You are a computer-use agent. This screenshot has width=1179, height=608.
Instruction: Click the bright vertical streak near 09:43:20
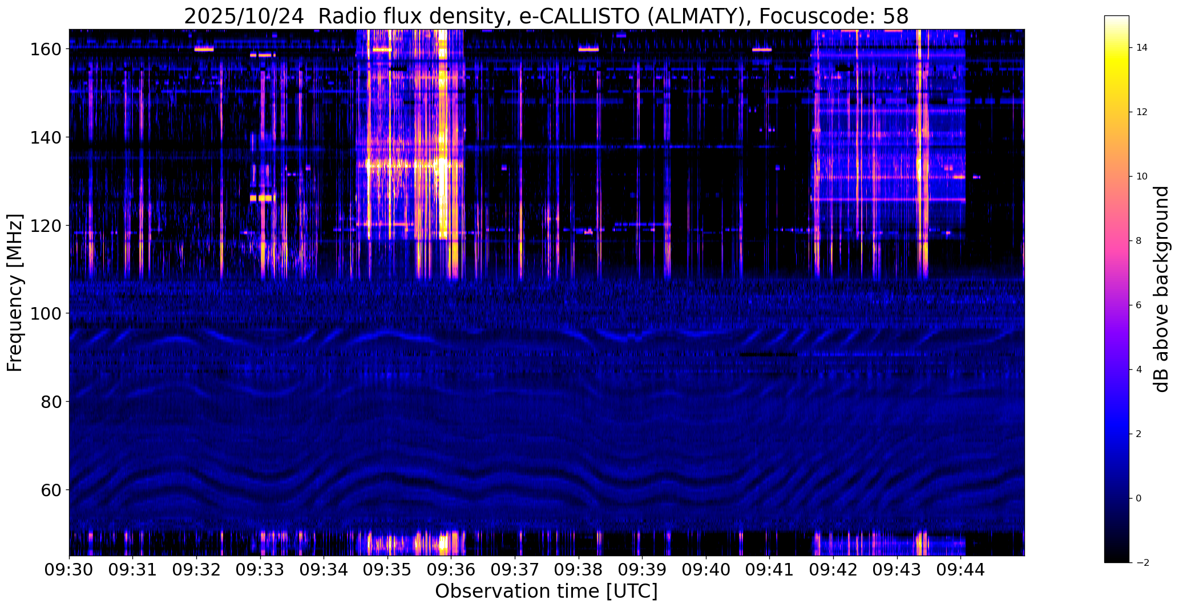pos(919,154)
